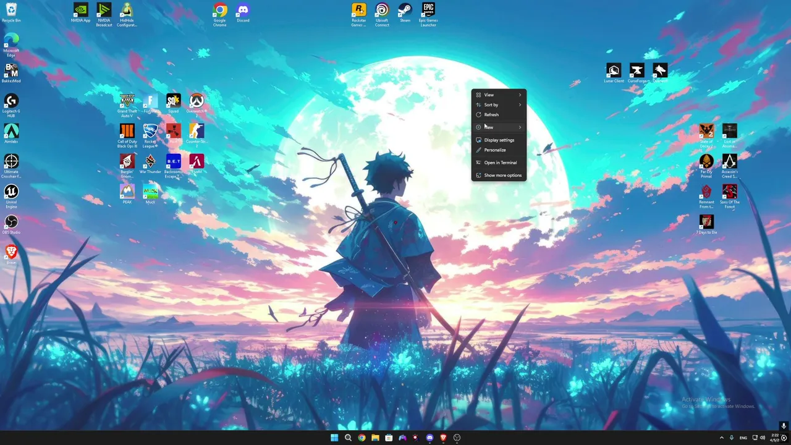Select the HidHide Configuration desktop icon

[x=127, y=15]
